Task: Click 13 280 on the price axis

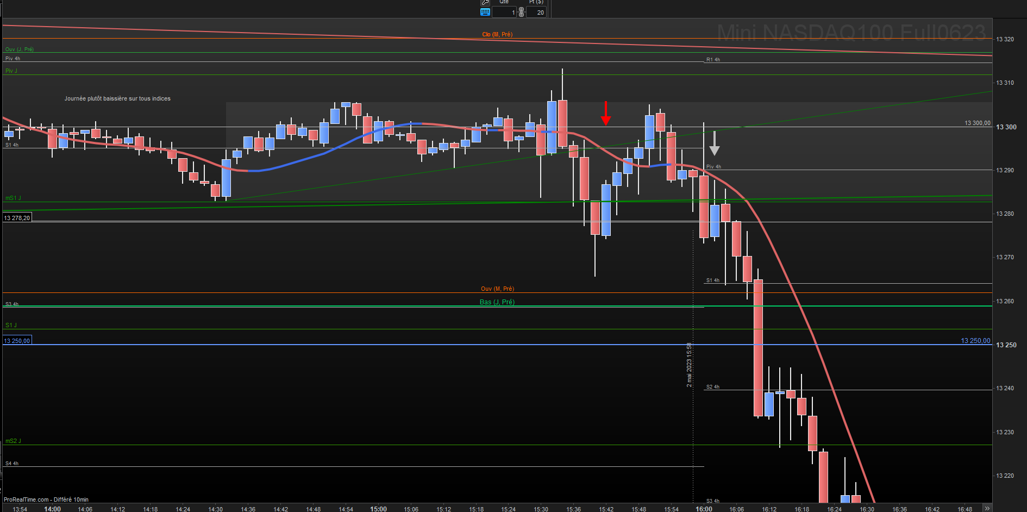Action: tap(1005, 214)
